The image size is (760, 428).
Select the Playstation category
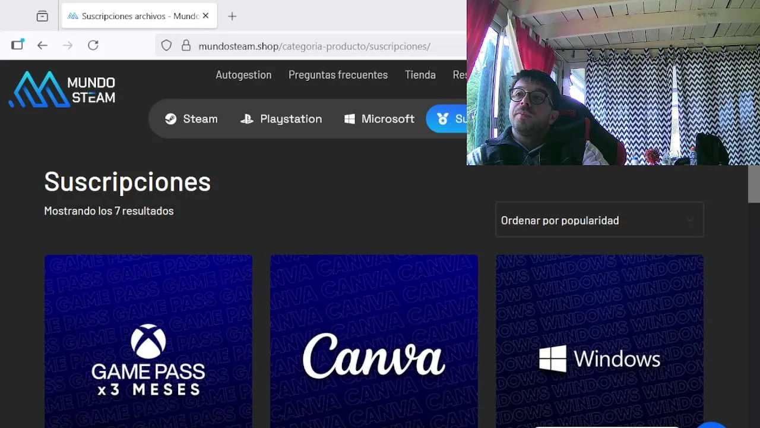click(x=281, y=119)
